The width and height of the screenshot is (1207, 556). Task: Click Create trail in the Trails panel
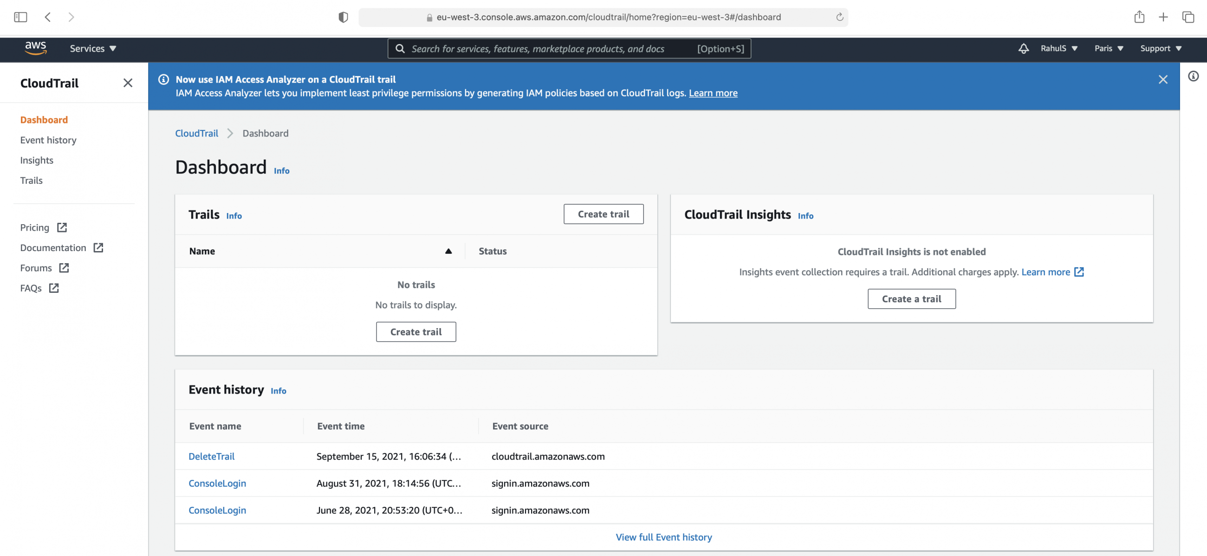[x=603, y=214]
